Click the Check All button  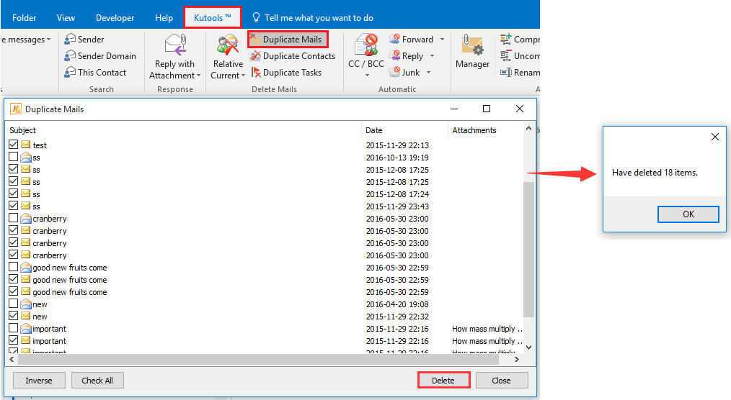[97, 381]
